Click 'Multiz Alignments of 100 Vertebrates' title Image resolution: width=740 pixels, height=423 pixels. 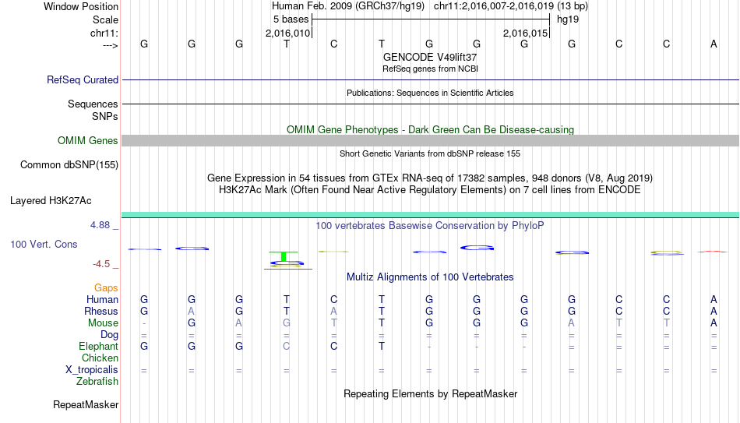coord(430,277)
